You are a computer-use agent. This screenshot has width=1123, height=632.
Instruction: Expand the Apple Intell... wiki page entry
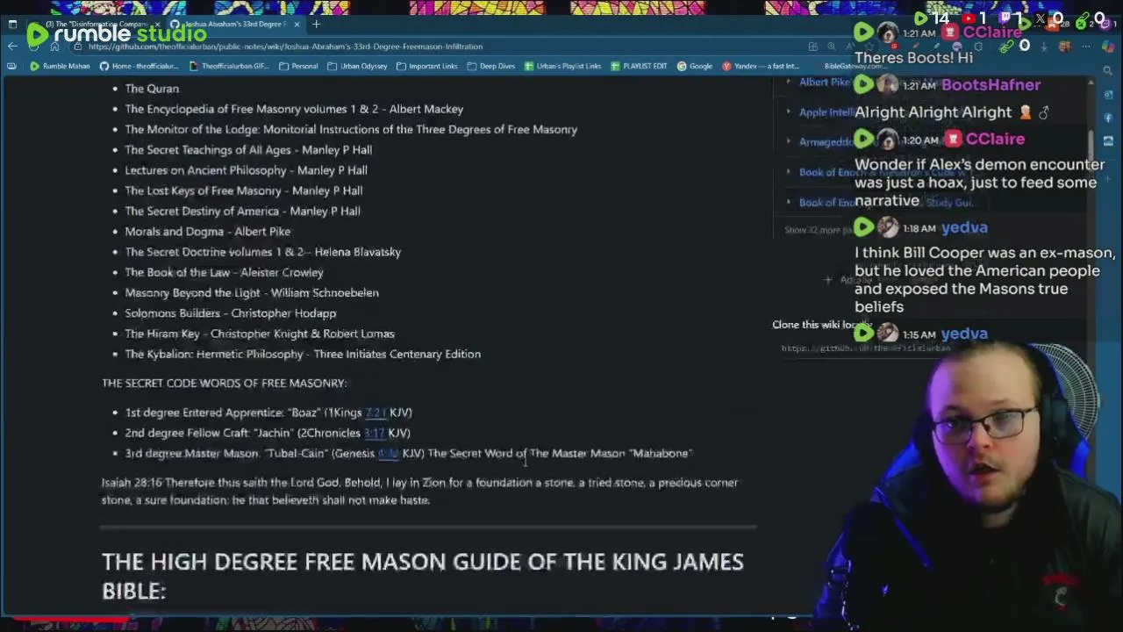(x=788, y=112)
